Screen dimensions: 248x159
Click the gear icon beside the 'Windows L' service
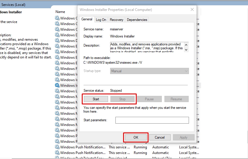point(57,91)
